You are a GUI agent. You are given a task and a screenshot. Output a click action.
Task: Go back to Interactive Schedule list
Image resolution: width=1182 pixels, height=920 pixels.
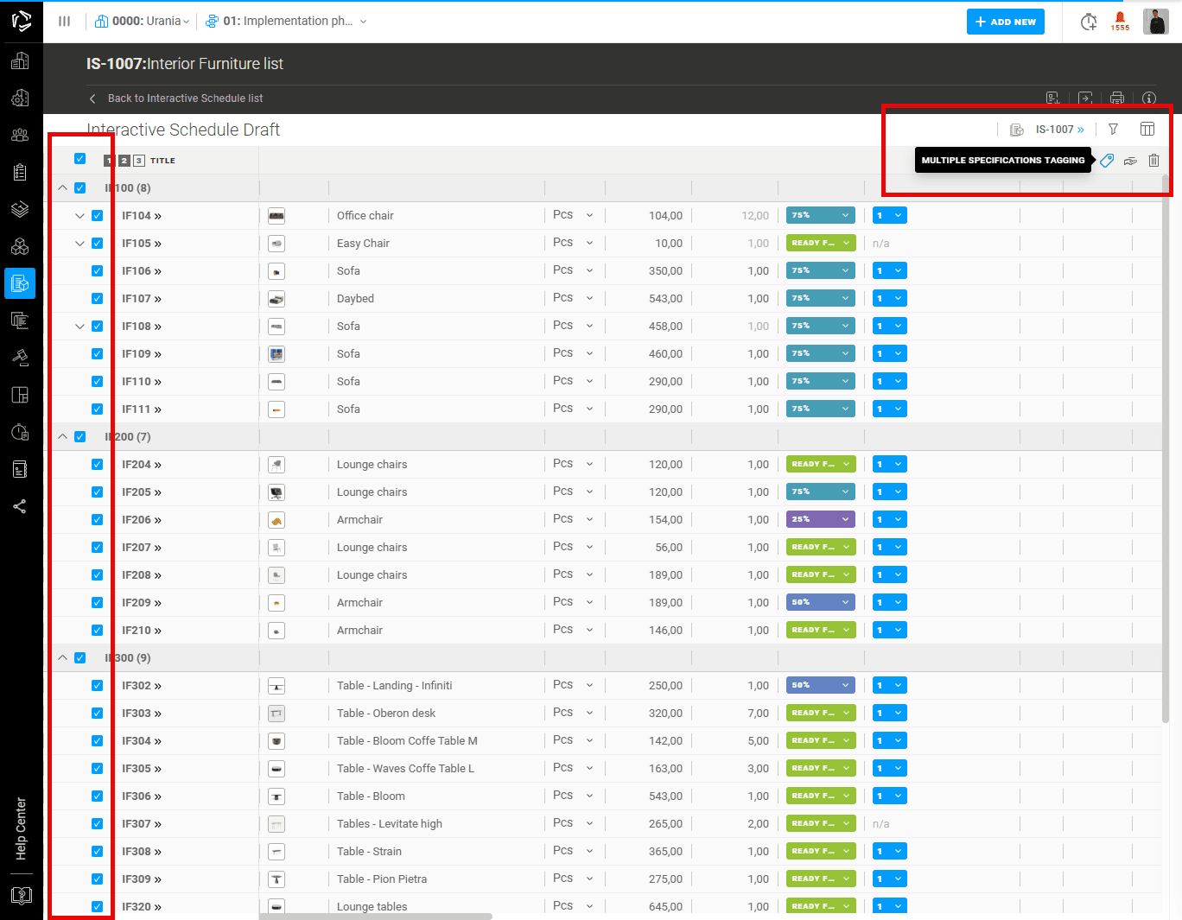click(x=176, y=98)
